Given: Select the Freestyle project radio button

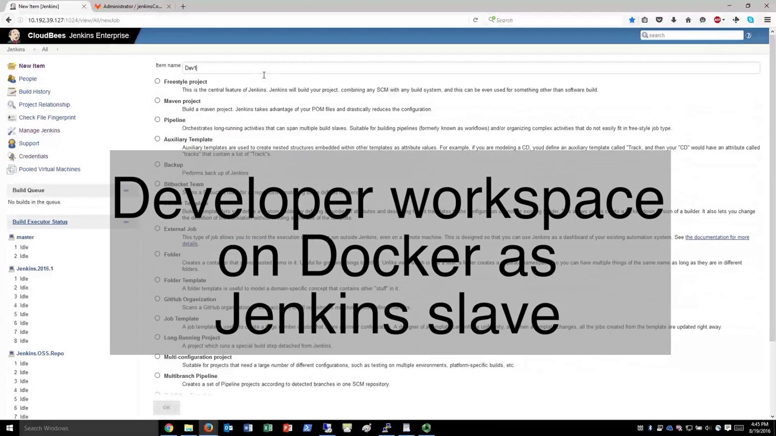Looking at the screenshot, I should click(158, 81).
